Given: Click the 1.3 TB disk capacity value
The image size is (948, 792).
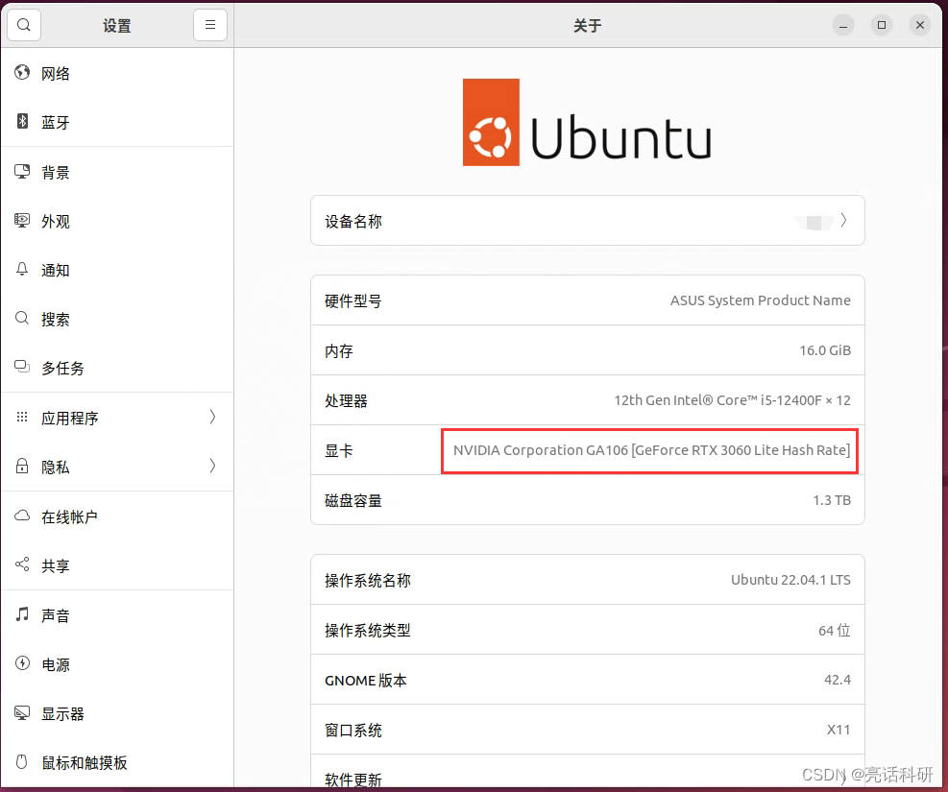Looking at the screenshot, I should click(832, 500).
